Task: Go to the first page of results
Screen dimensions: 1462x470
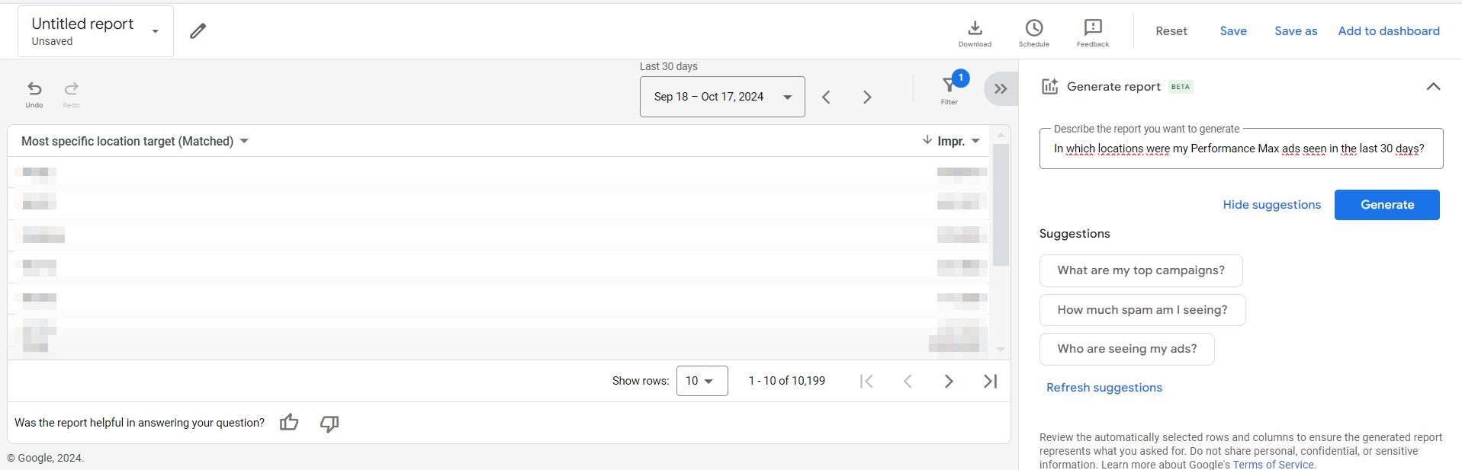Action: click(866, 381)
